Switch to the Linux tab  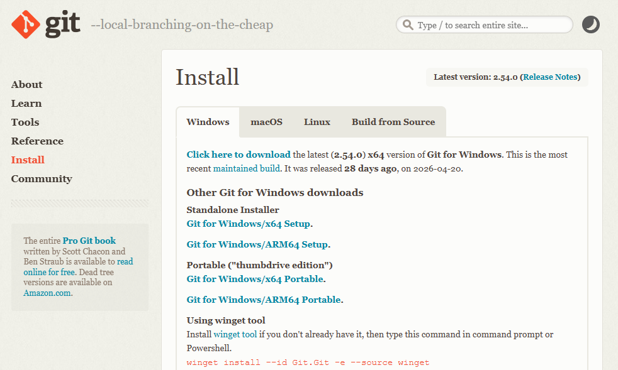(x=317, y=122)
